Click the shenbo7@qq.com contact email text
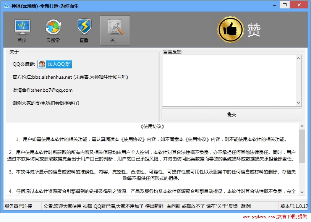Viewport: 311px width, 222px height. pyautogui.click(x=52, y=90)
